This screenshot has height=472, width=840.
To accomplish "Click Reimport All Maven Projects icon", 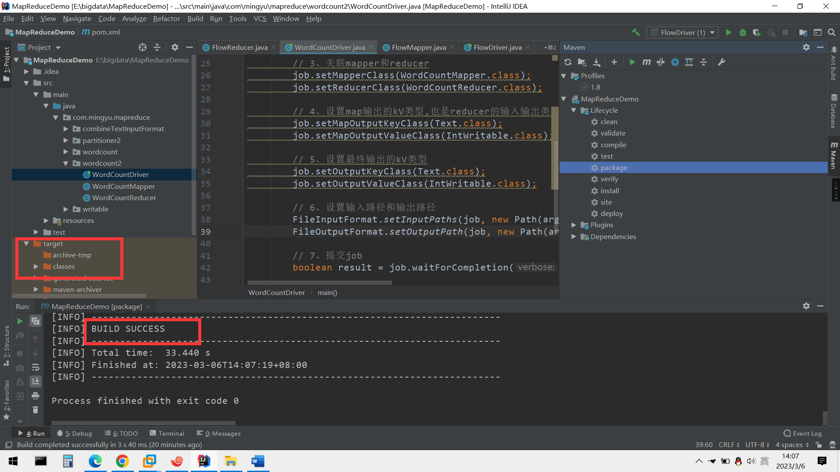I will tap(568, 62).
